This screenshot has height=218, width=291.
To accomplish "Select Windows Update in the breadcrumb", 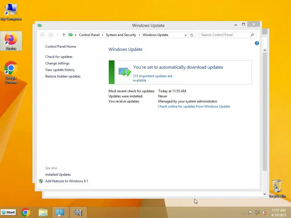I will click(x=155, y=35).
